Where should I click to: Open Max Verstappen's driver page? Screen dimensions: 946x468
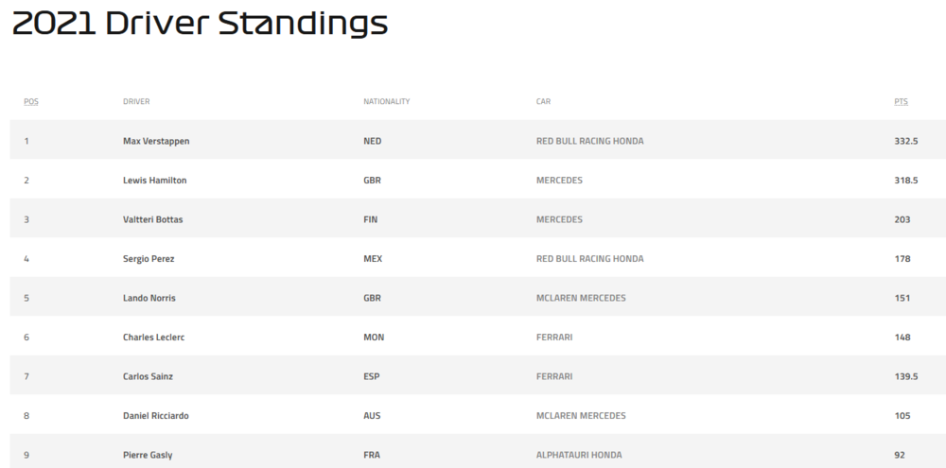[157, 141]
